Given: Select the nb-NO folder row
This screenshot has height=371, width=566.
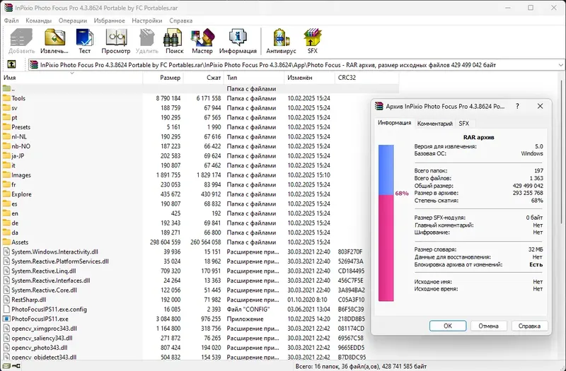Looking at the screenshot, I should 200,146.
